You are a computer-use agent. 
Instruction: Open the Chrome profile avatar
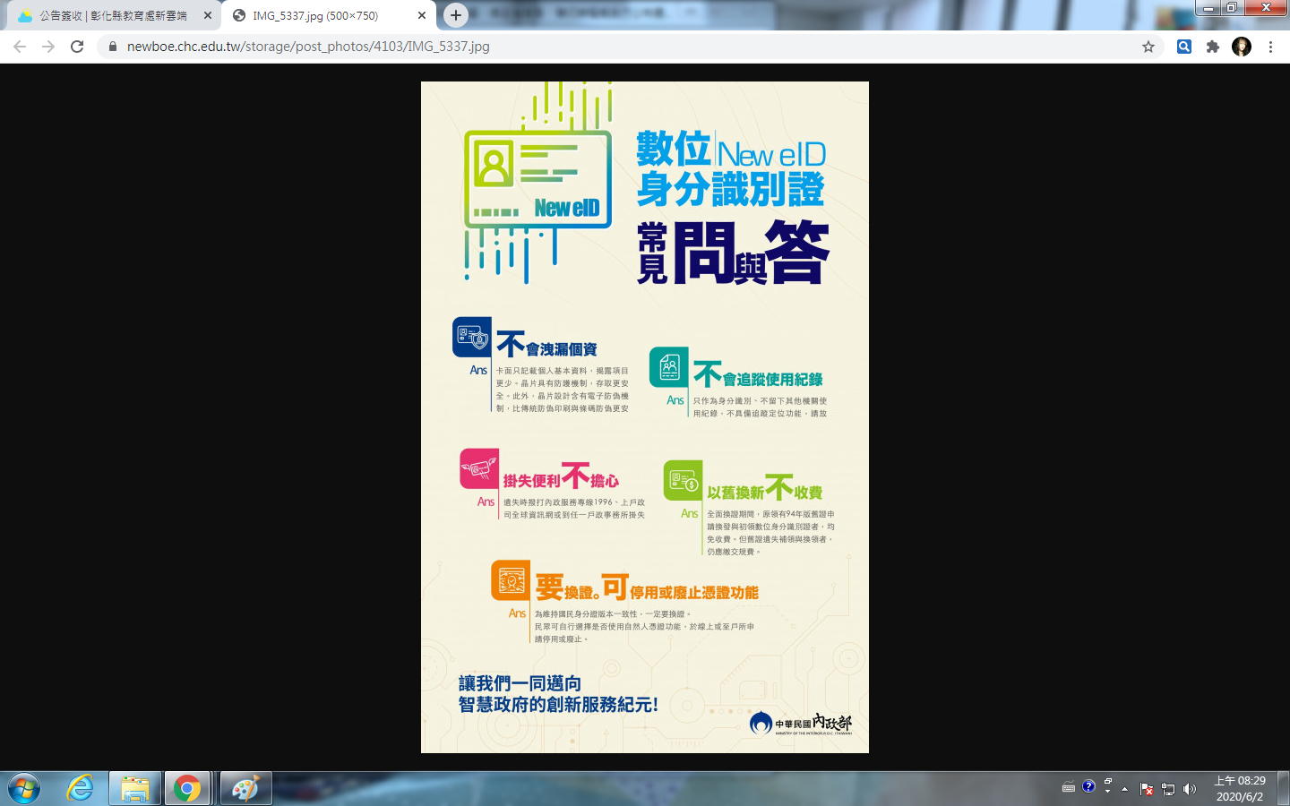tap(1242, 47)
